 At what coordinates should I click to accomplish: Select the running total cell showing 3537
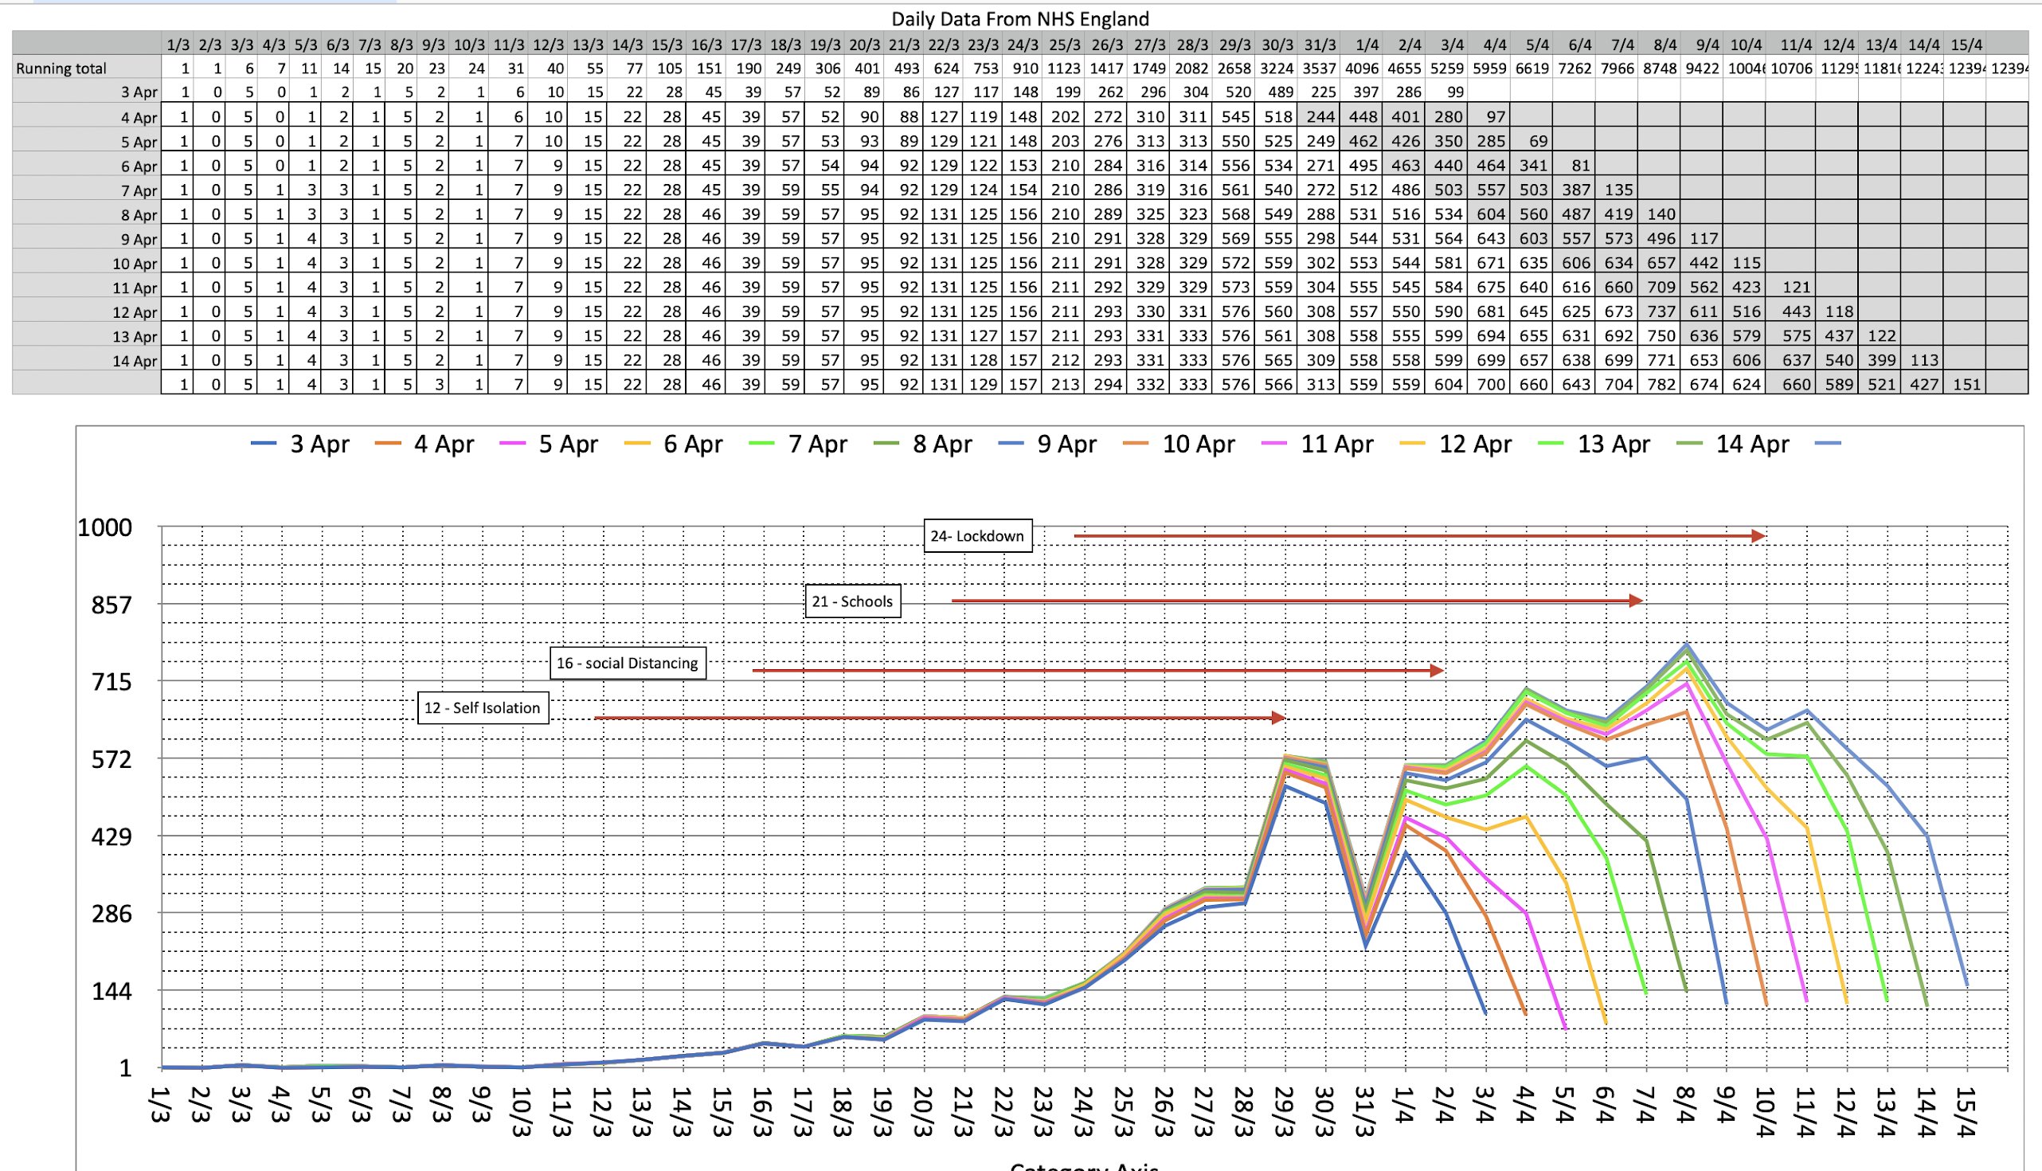pyautogui.click(x=1320, y=69)
